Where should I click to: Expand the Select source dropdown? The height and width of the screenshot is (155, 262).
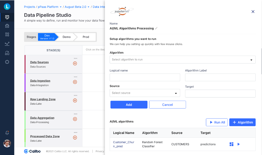pyautogui.click(x=145, y=93)
